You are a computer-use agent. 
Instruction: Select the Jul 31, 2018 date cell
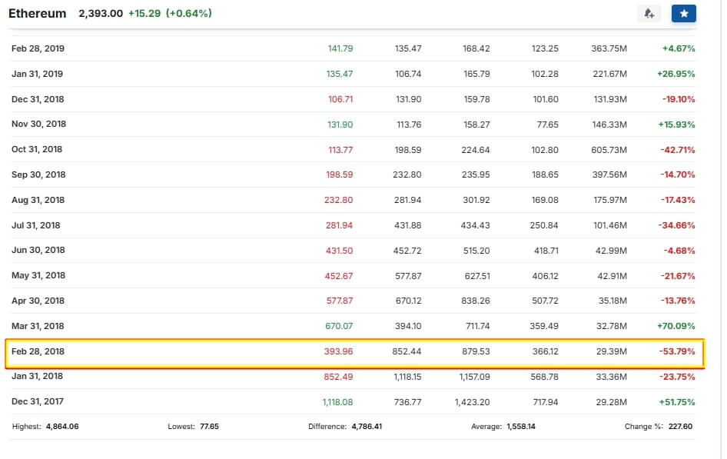click(x=35, y=225)
